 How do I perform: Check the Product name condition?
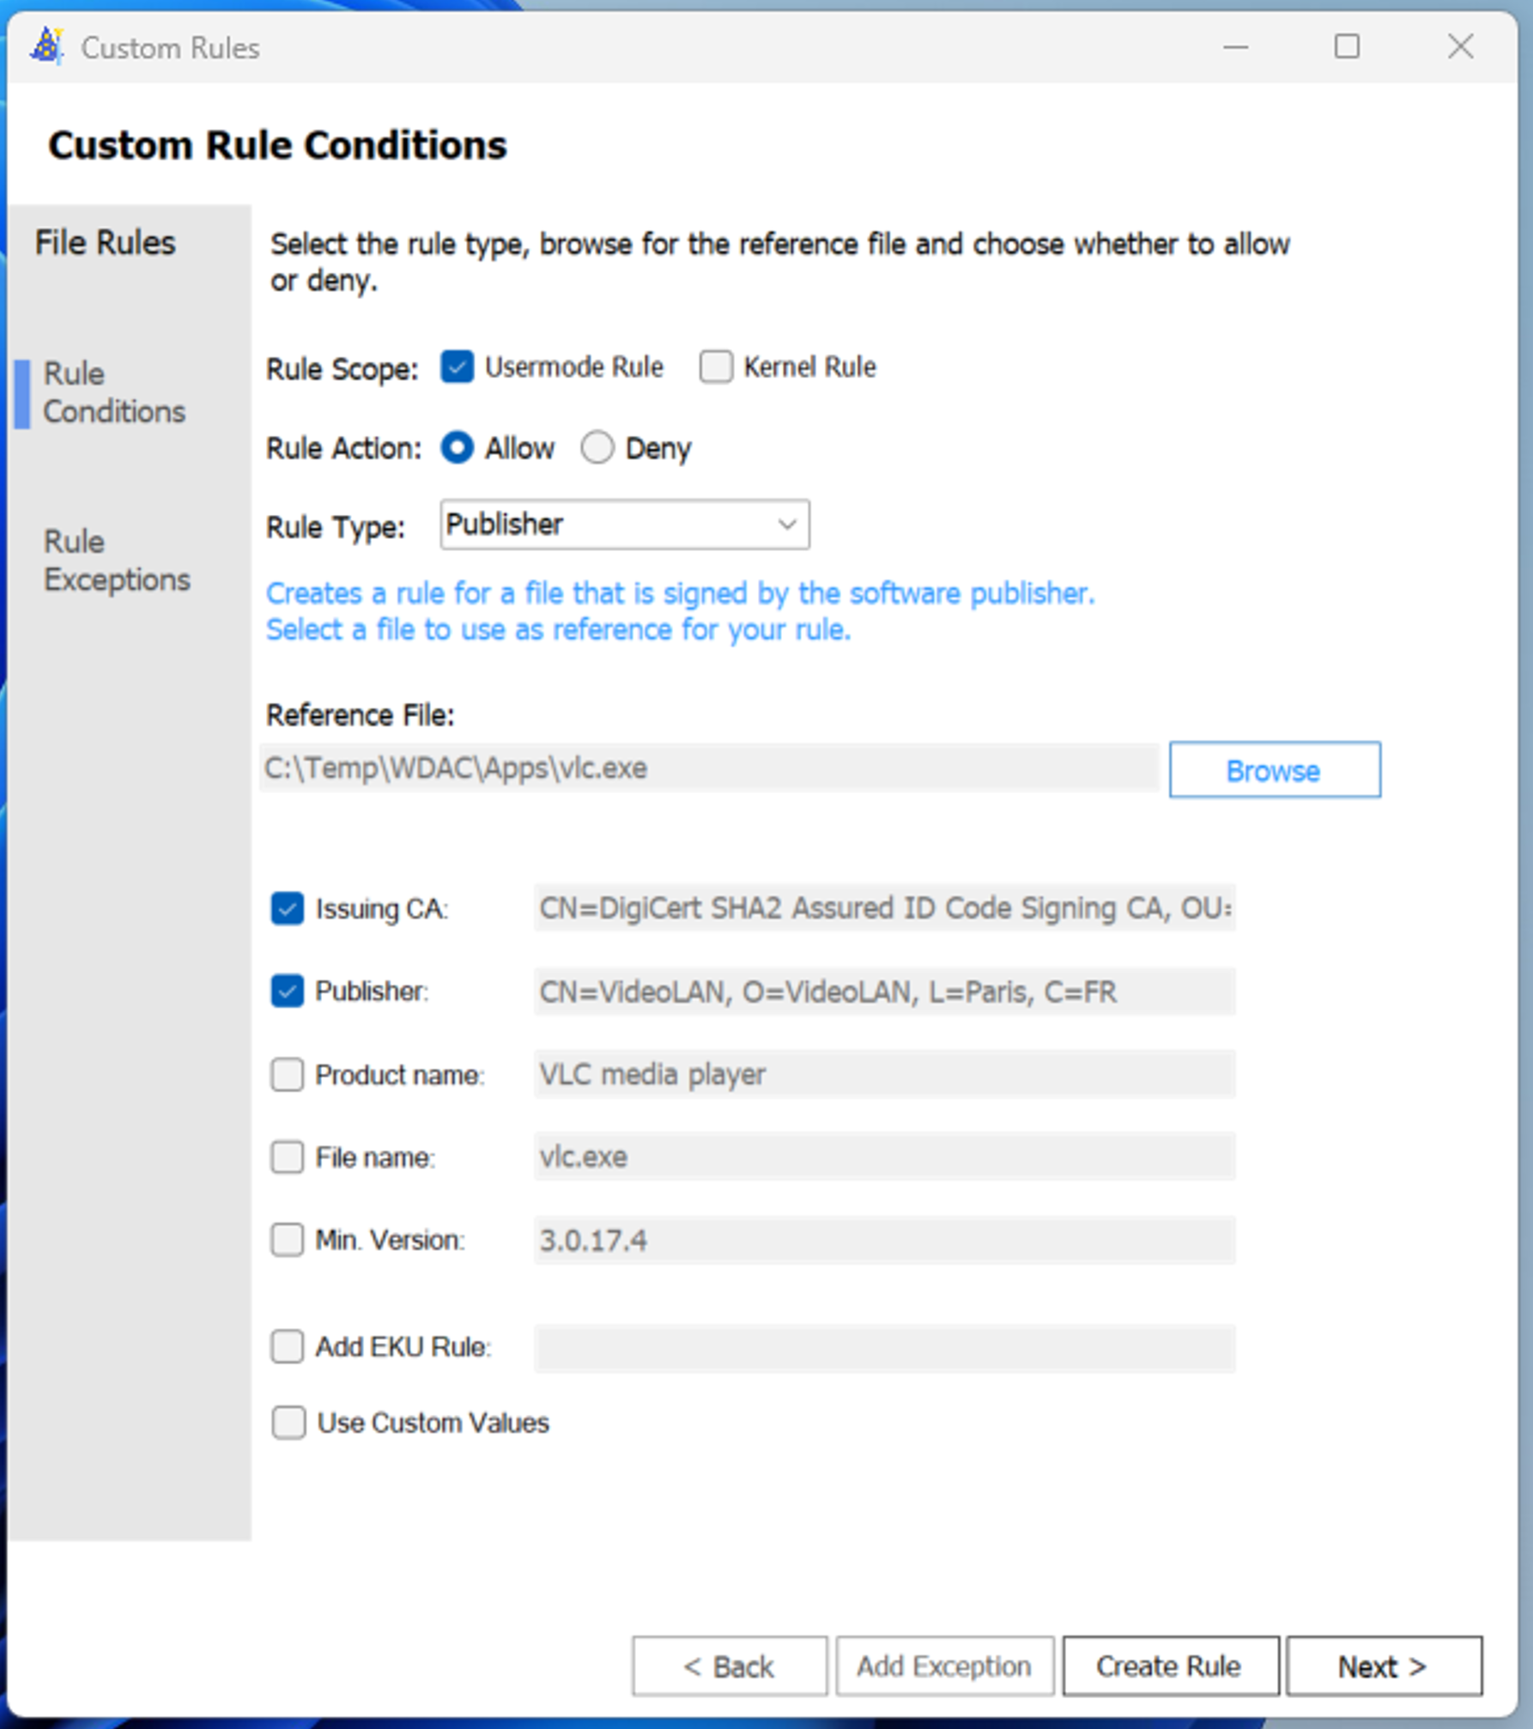(x=288, y=1075)
